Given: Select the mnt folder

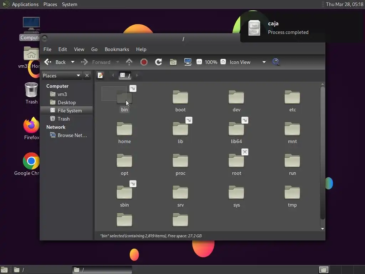Looking at the screenshot, I should tap(292, 129).
